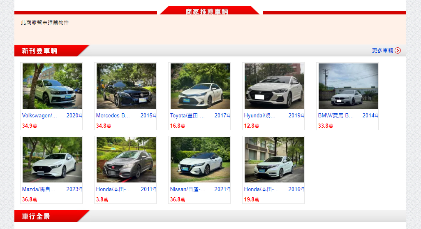Screen dimensions: 421x229
Task: Click the circled arrow icon beside 更多車輛
Action: (398, 51)
